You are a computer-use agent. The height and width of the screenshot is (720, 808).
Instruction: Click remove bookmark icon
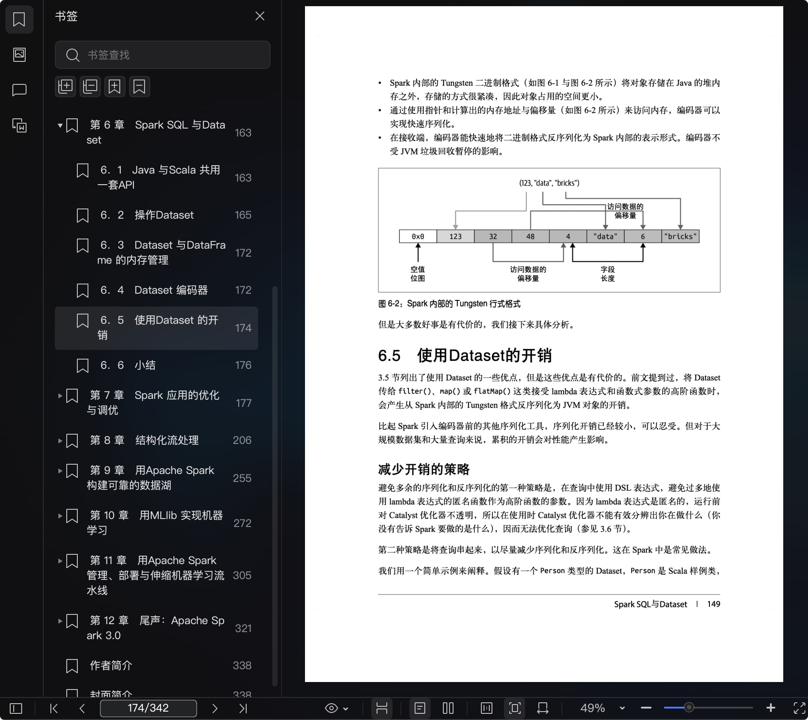click(139, 87)
